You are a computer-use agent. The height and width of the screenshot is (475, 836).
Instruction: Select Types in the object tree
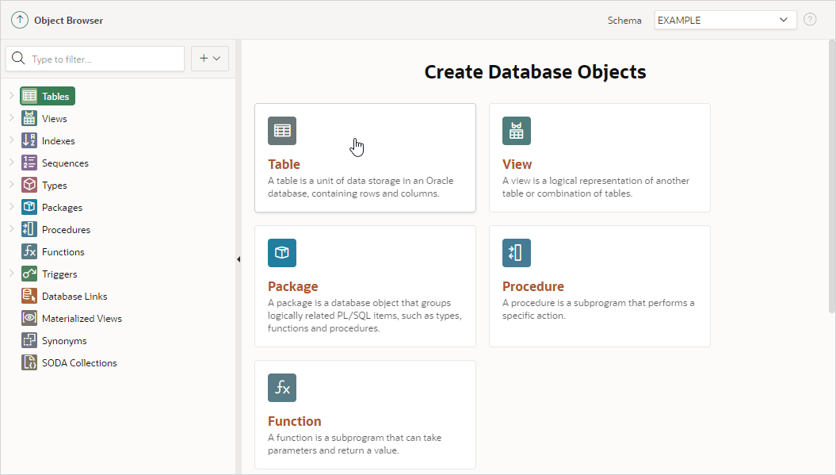coord(55,186)
